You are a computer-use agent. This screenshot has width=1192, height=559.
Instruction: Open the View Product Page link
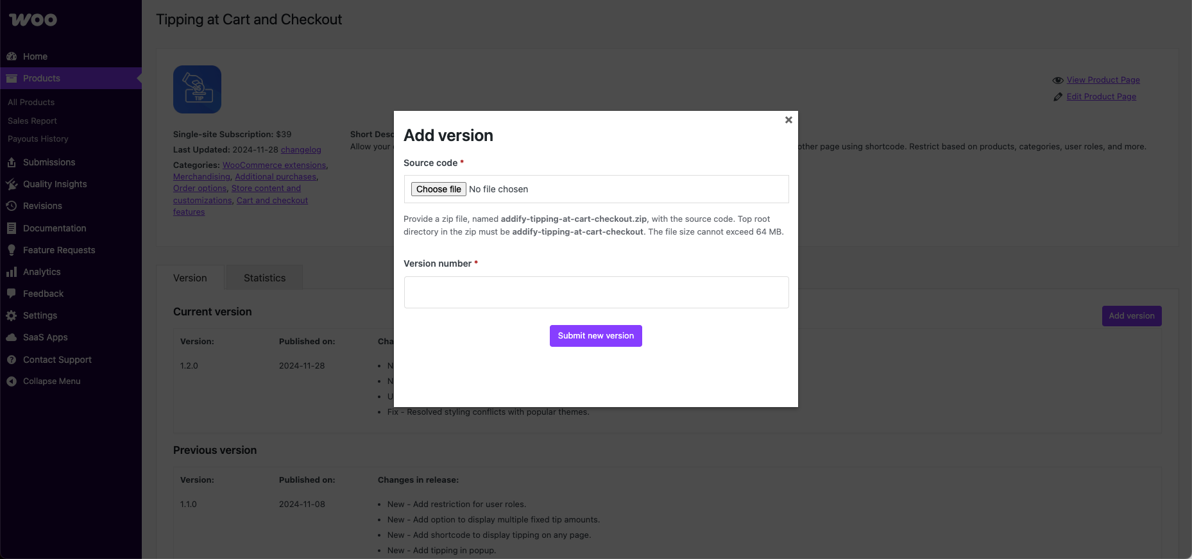pyautogui.click(x=1103, y=80)
